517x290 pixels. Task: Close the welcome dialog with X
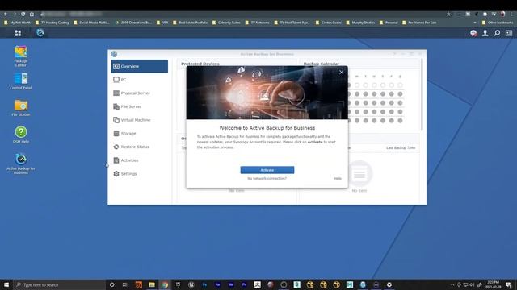[x=341, y=72]
